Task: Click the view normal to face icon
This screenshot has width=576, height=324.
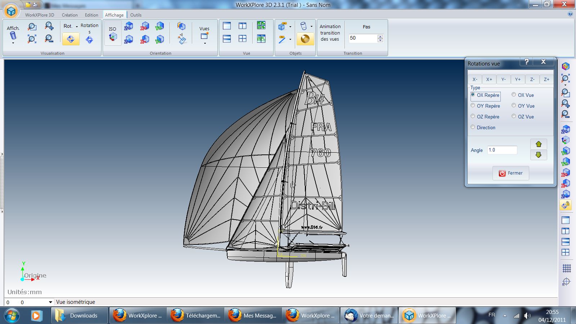Action: [182, 39]
